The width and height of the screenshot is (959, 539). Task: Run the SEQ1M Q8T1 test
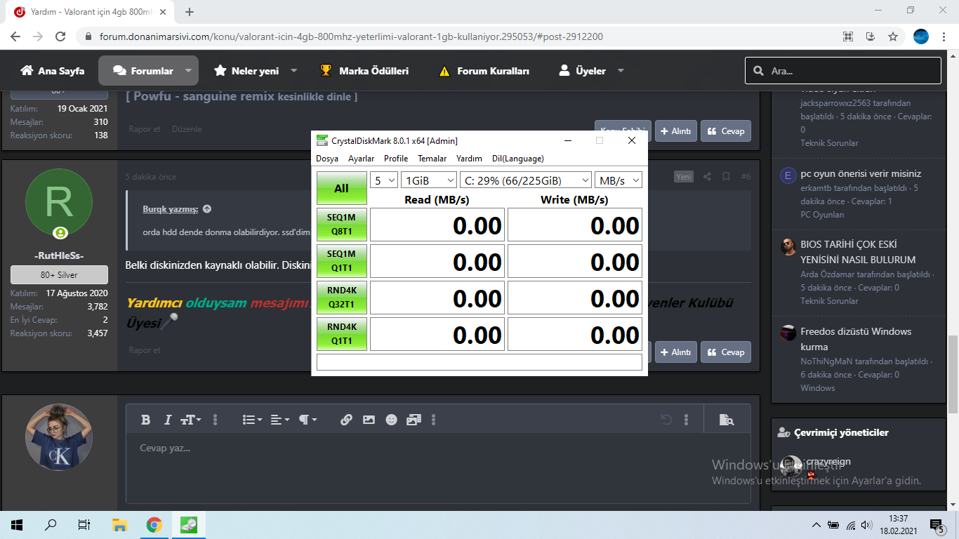click(x=342, y=225)
